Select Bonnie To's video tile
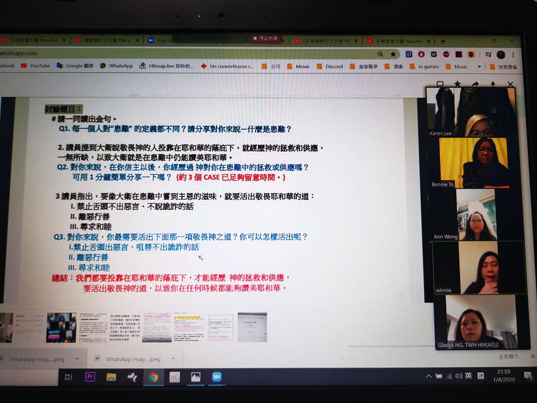 [x=474, y=163]
